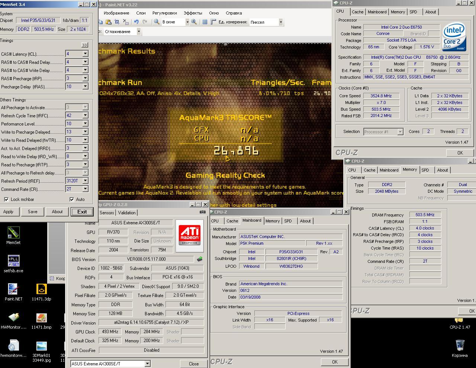This screenshot has width=476, height=368.
Task: Open the Cache tab in top CPU-Z window
Action: [357, 12]
